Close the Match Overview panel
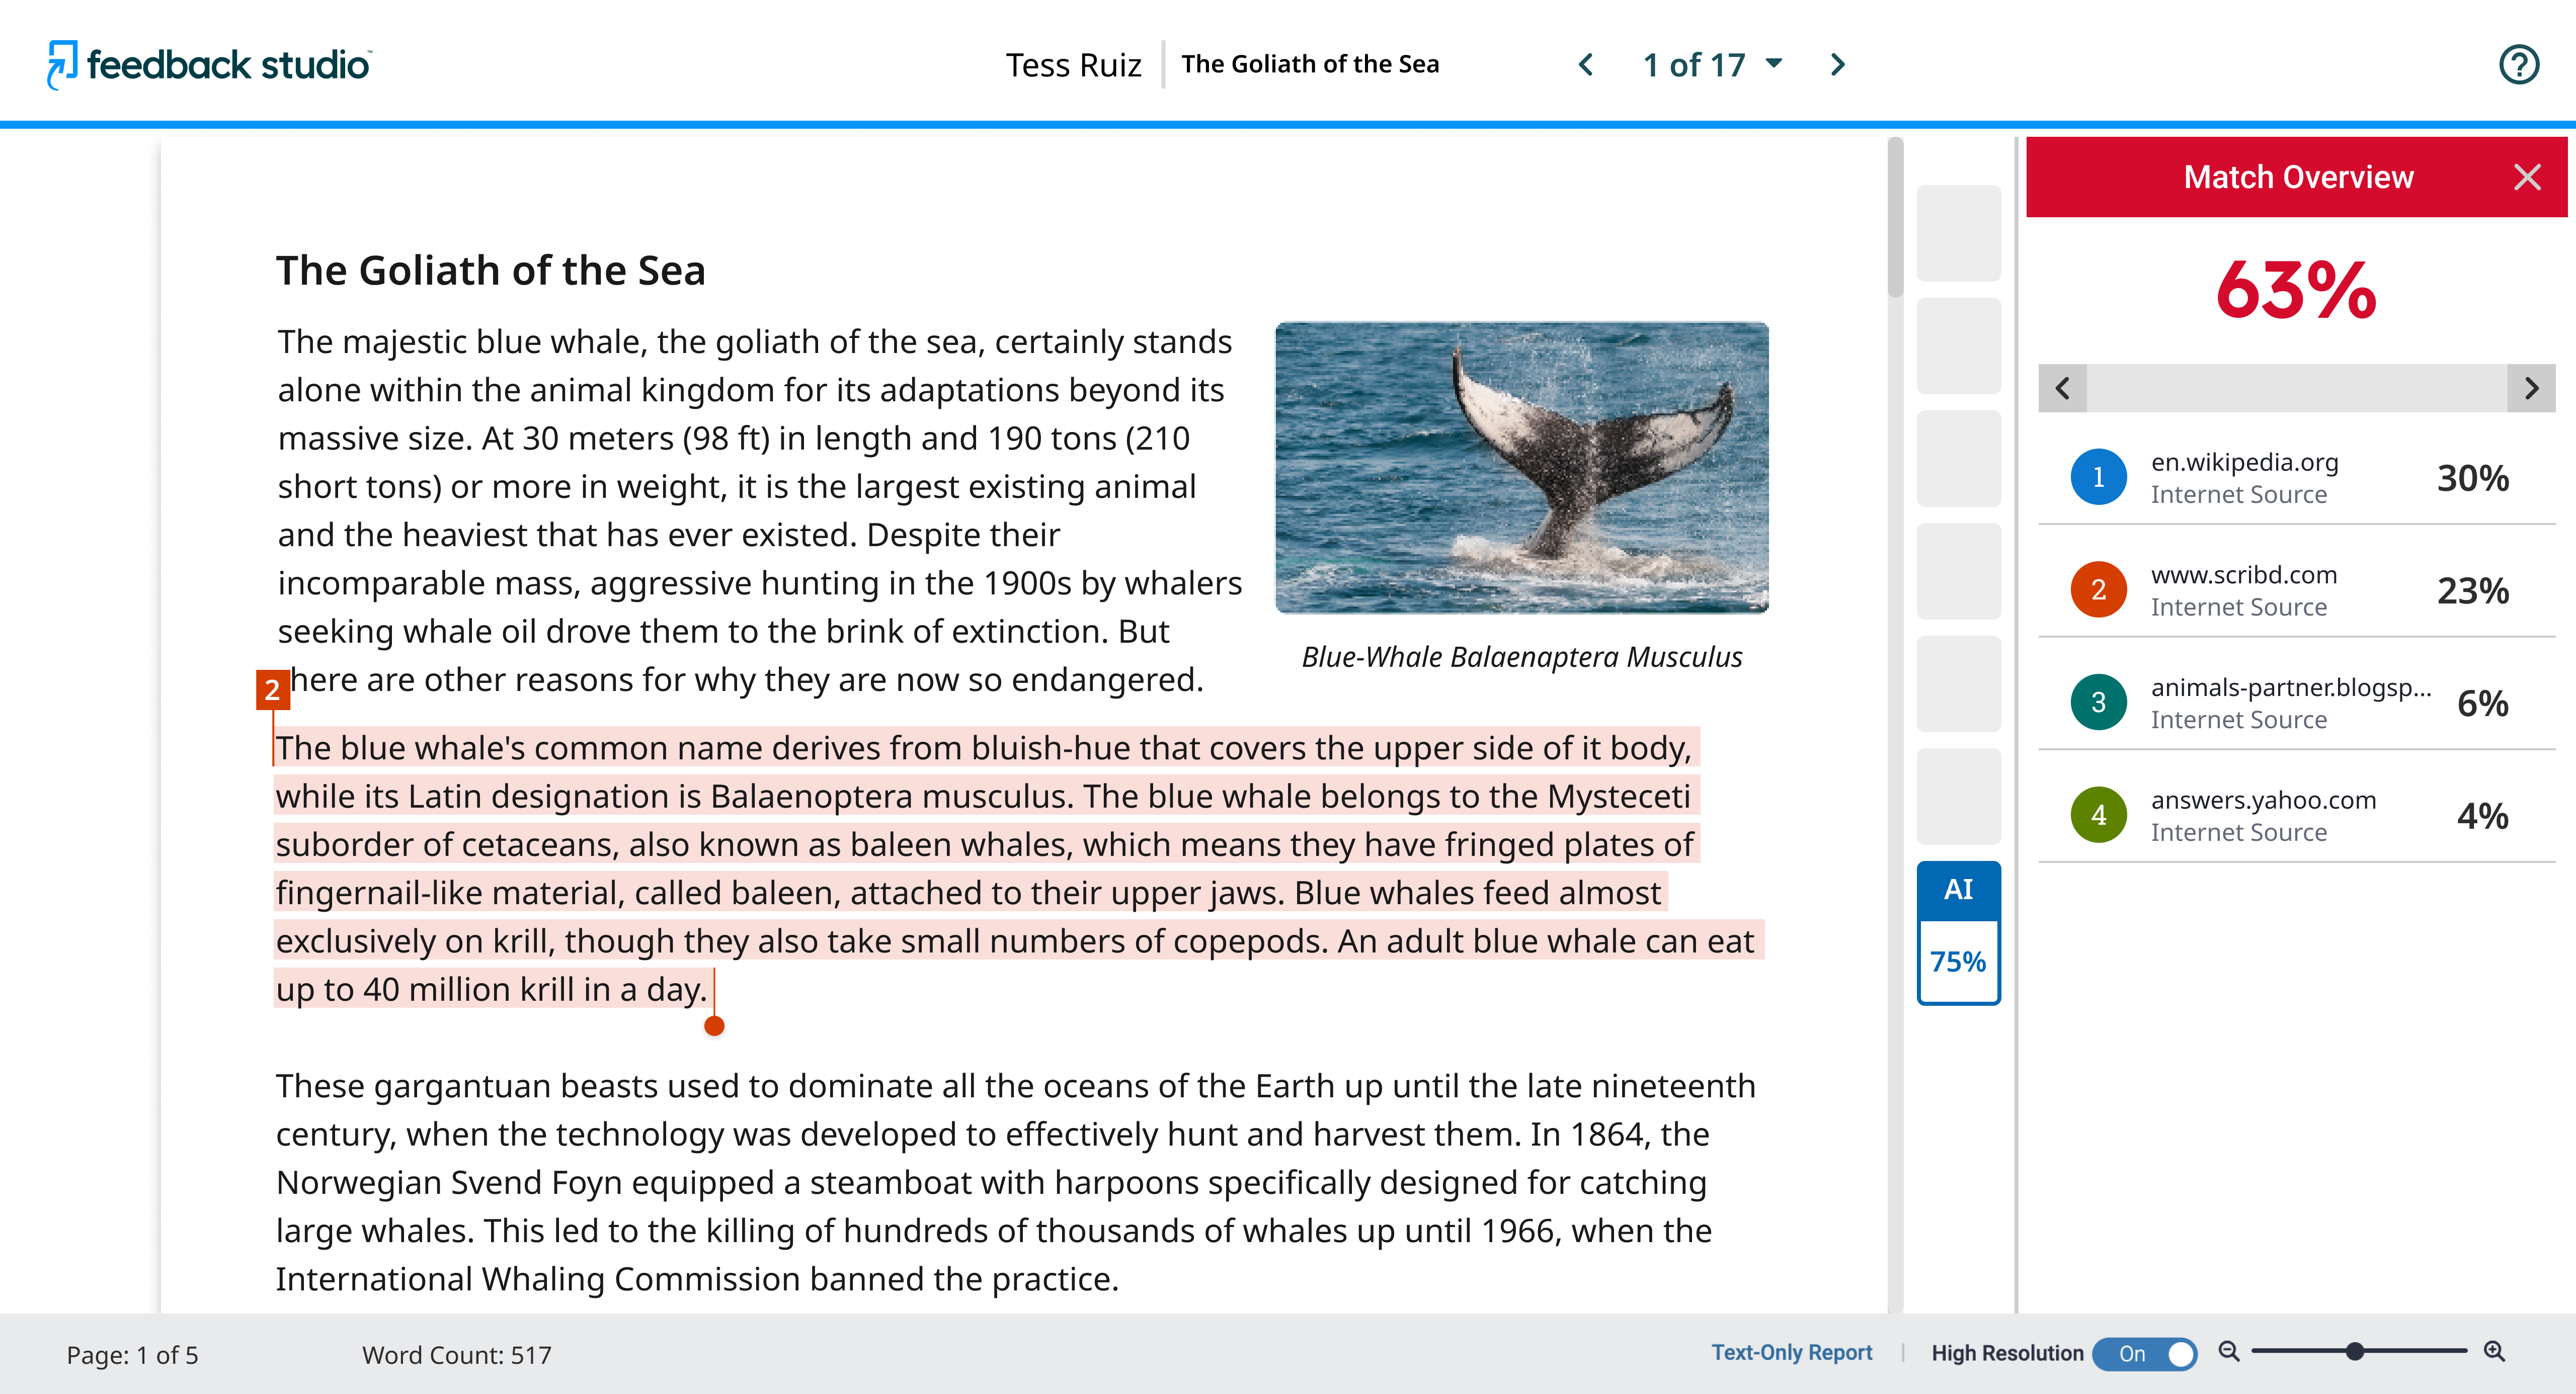The height and width of the screenshot is (1394, 2576). pyautogui.click(x=2527, y=177)
